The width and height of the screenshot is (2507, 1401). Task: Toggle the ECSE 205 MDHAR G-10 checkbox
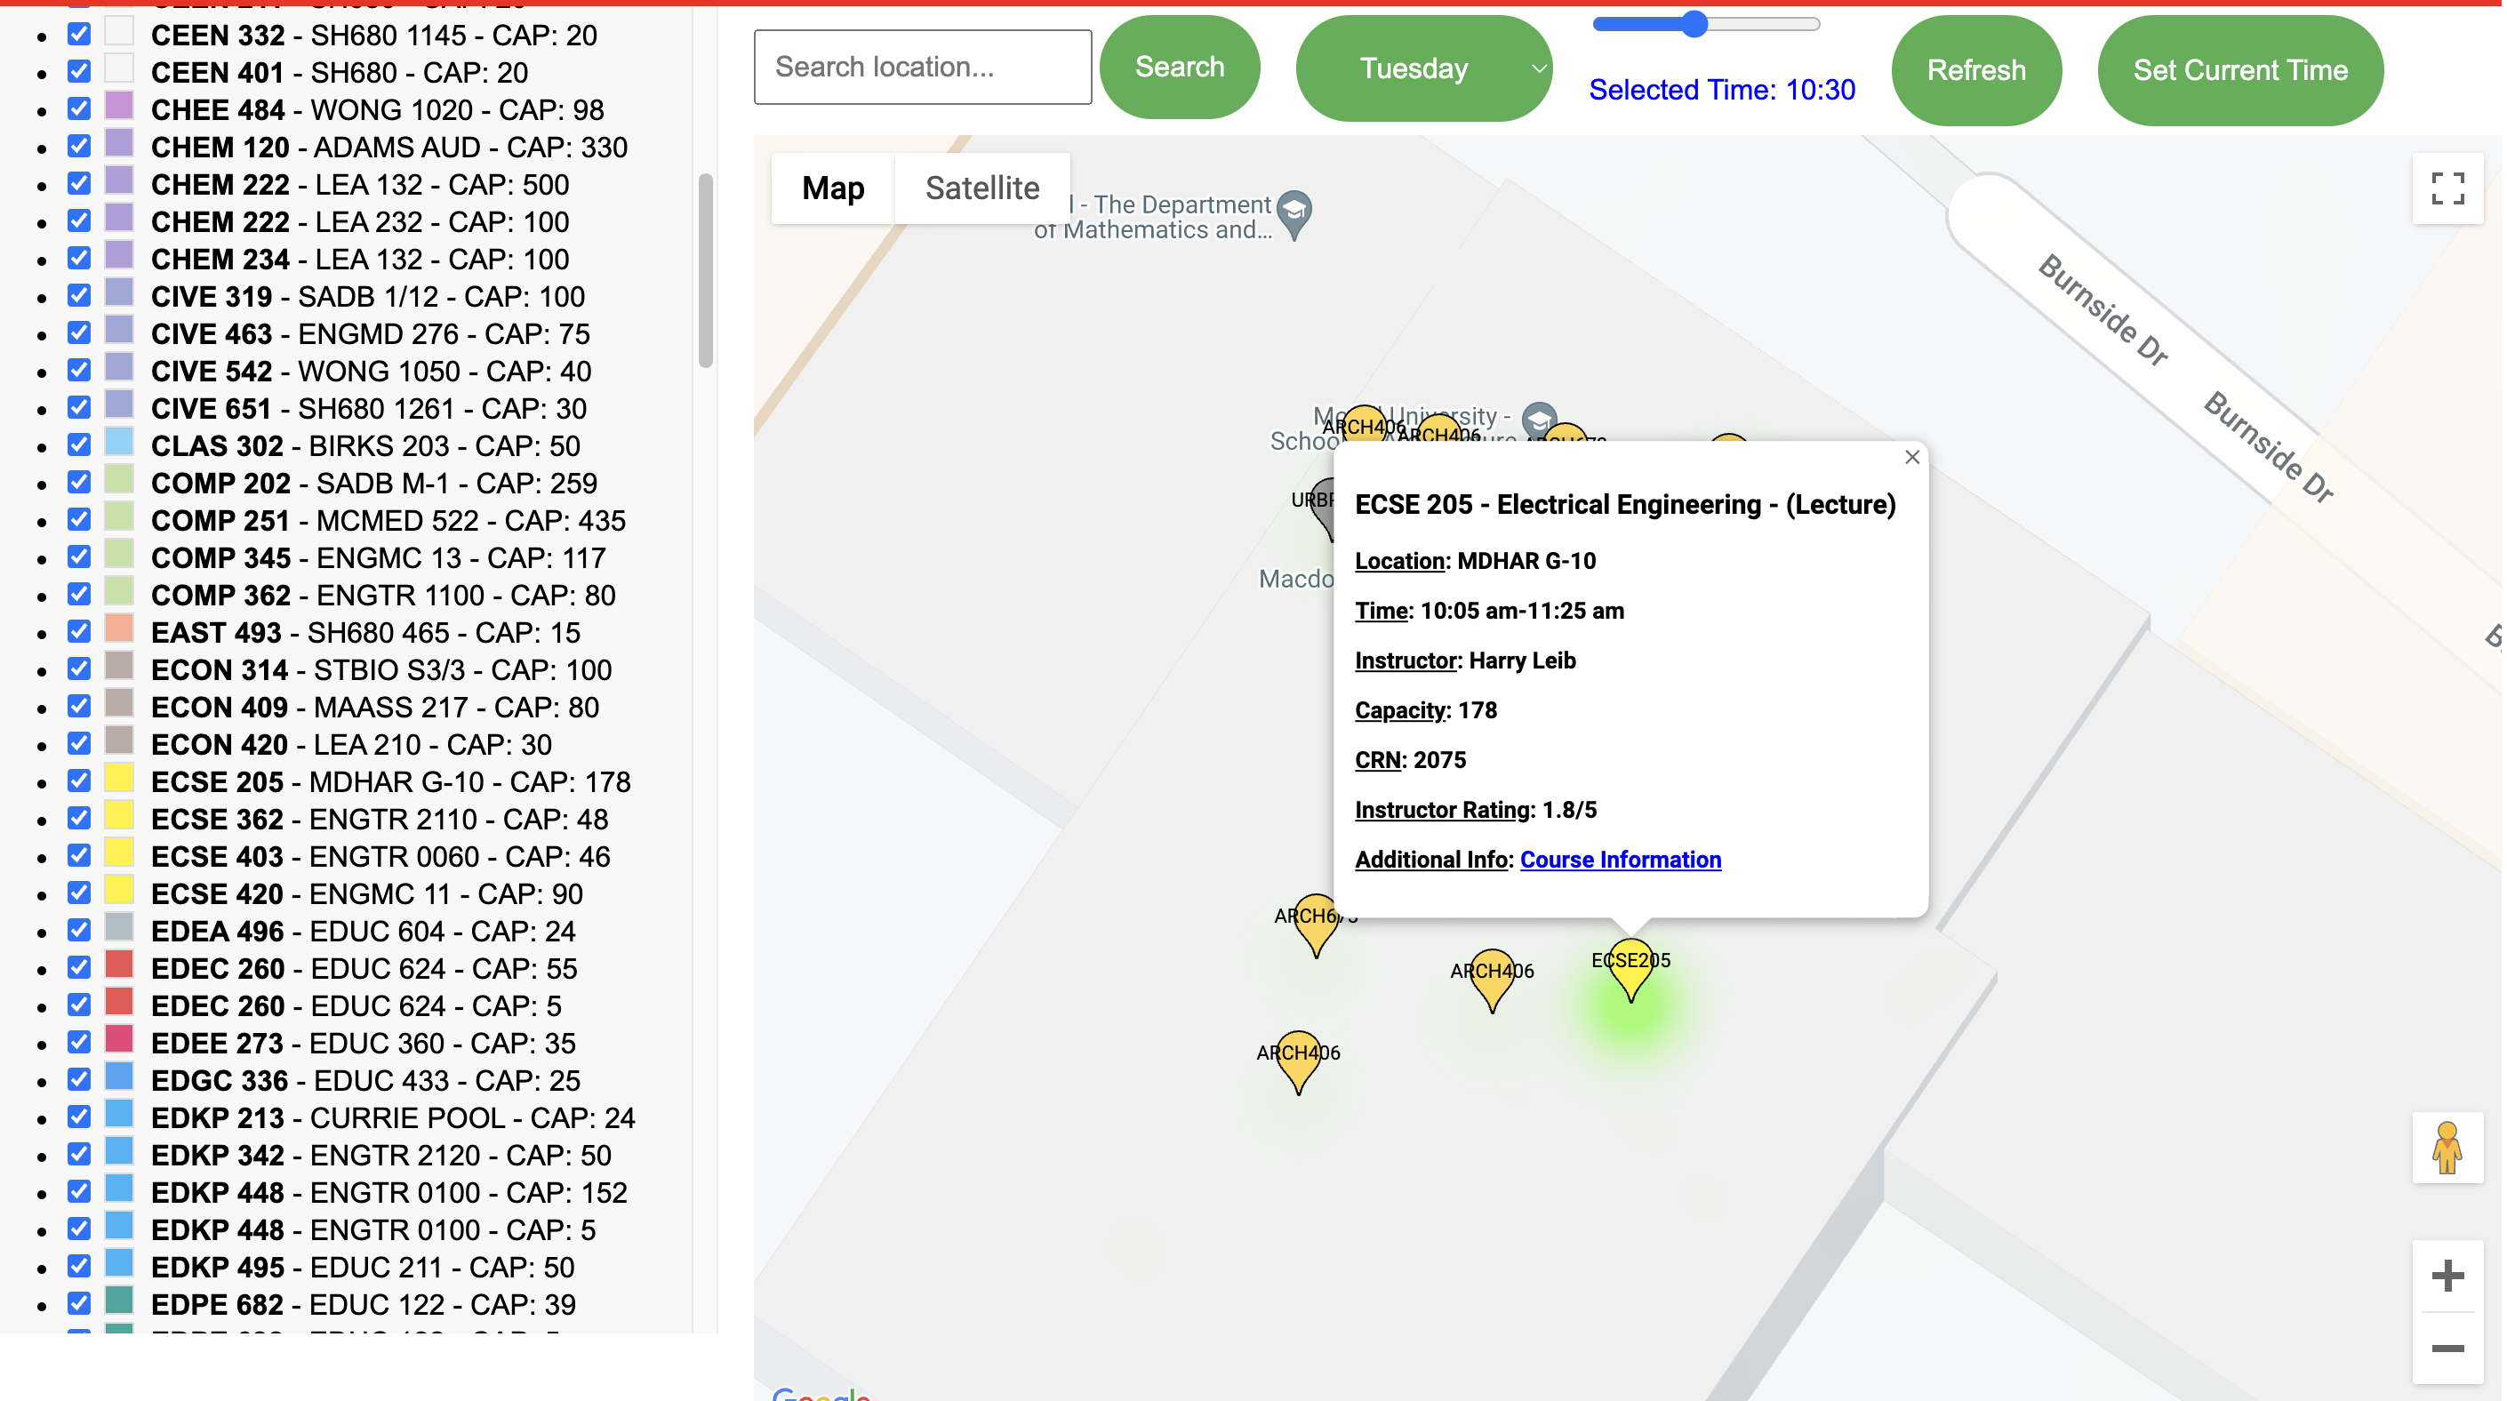tap(79, 781)
